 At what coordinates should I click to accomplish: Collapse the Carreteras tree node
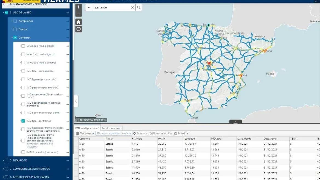(12, 37)
